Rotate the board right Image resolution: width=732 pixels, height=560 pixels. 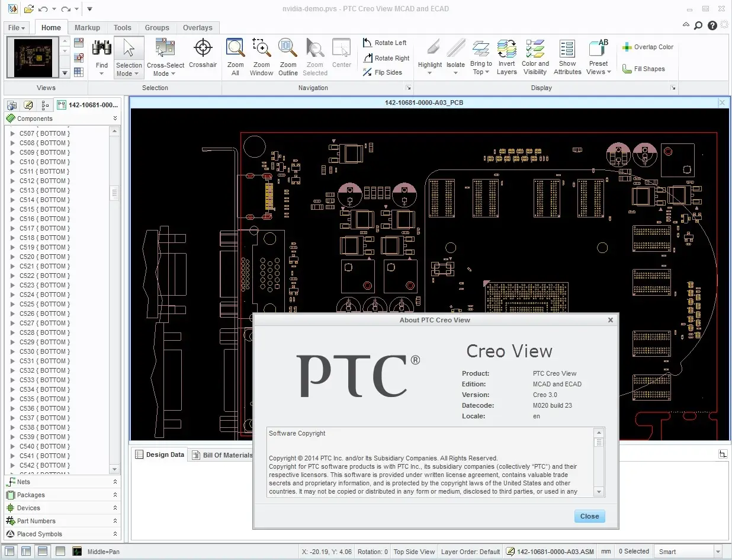[x=386, y=58]
